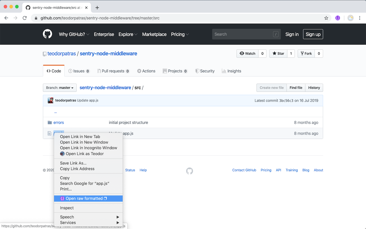Click the sentry-node-middleware repository title
Image resolution: width=366 pixels, height=229 pixels.
[108, 54]
